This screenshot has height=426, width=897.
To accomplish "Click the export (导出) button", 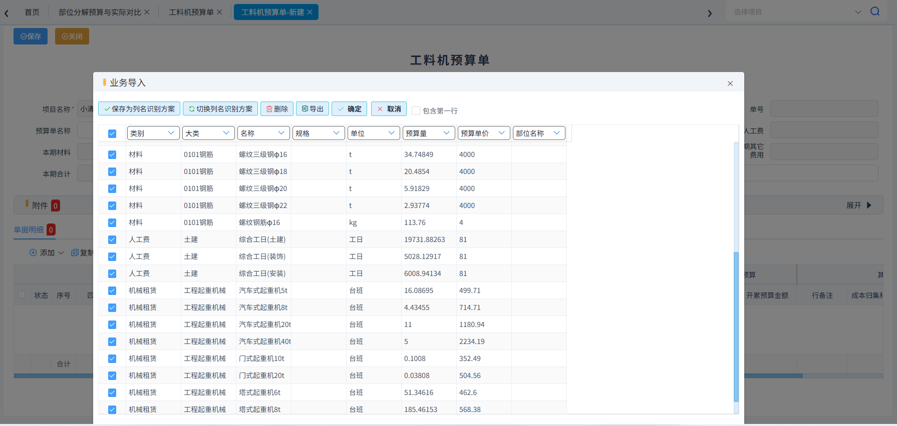I will click(313, 109).
